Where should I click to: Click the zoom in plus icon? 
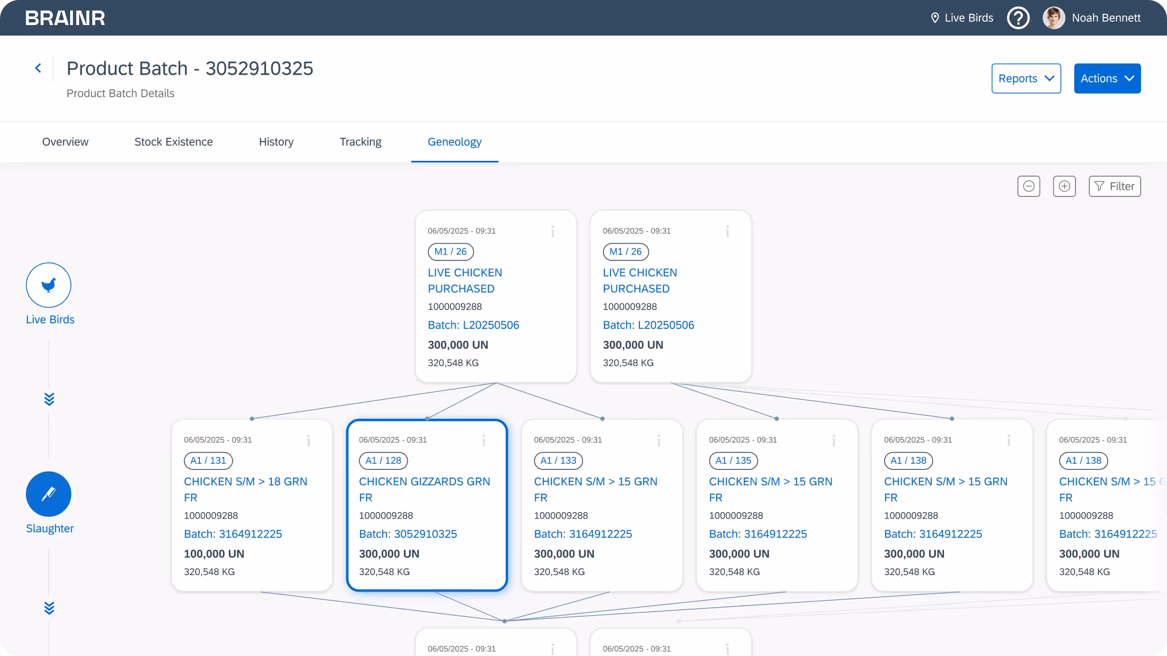pyautogui.click(x=1064, y=186)
